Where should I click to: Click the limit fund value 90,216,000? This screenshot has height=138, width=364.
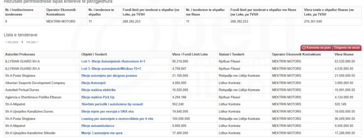[x=180, y=62]
